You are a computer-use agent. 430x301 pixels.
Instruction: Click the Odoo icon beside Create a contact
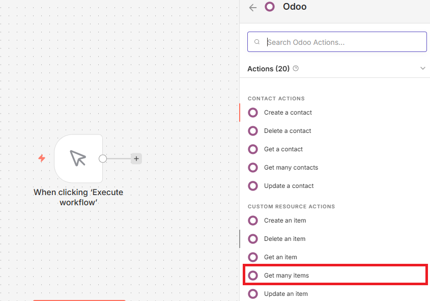253,113
